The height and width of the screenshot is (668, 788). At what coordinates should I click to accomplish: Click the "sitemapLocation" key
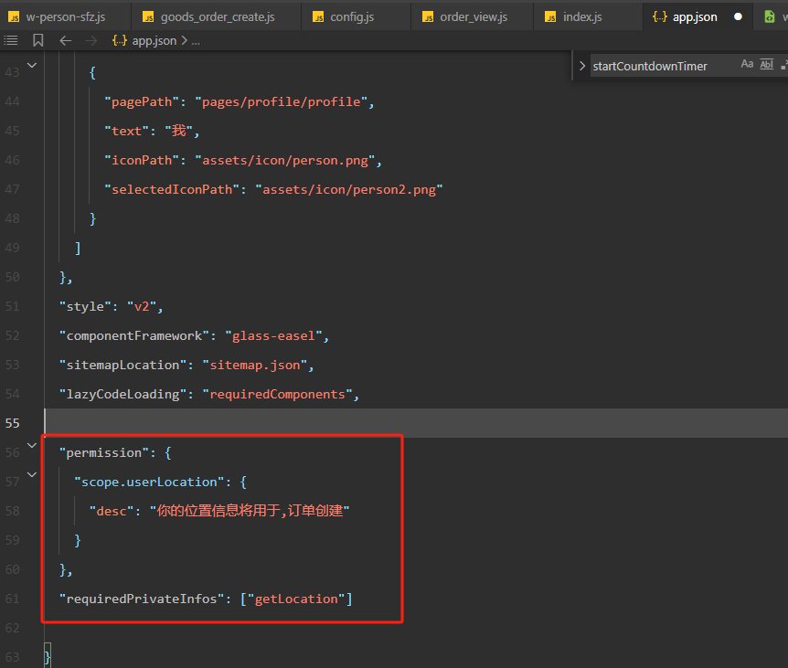(x=122, y=365)
